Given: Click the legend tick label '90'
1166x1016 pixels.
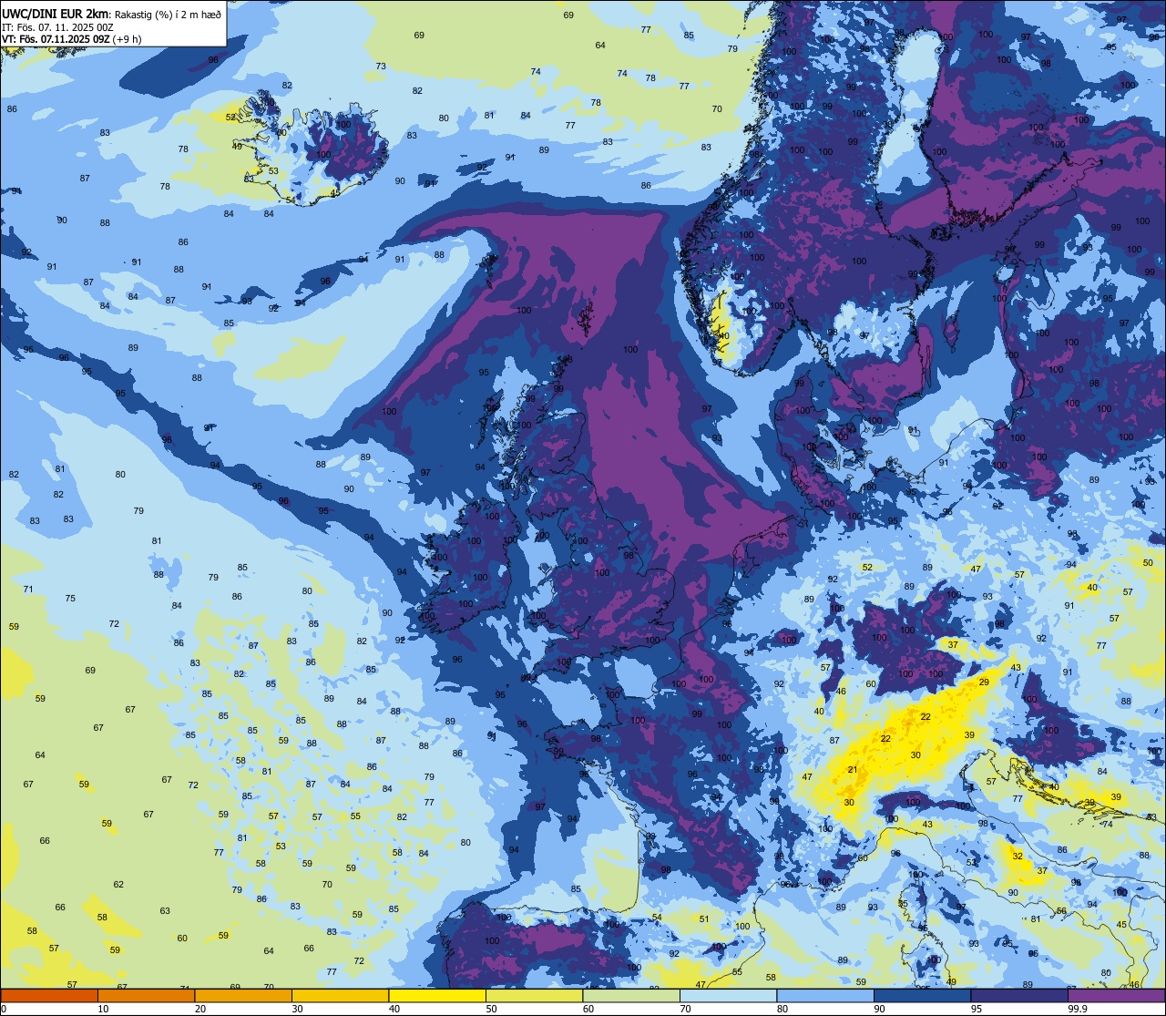Looking at the screenshot, I should click(879, 1009).
